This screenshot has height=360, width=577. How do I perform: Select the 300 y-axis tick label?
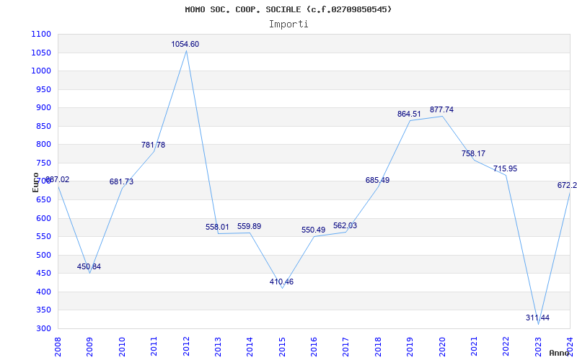44,328
